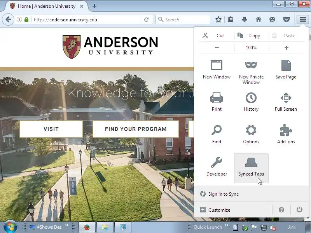Click the Pocket icon in the toolbar
This screenshot has width=311, height=233.
click(286, 19)
